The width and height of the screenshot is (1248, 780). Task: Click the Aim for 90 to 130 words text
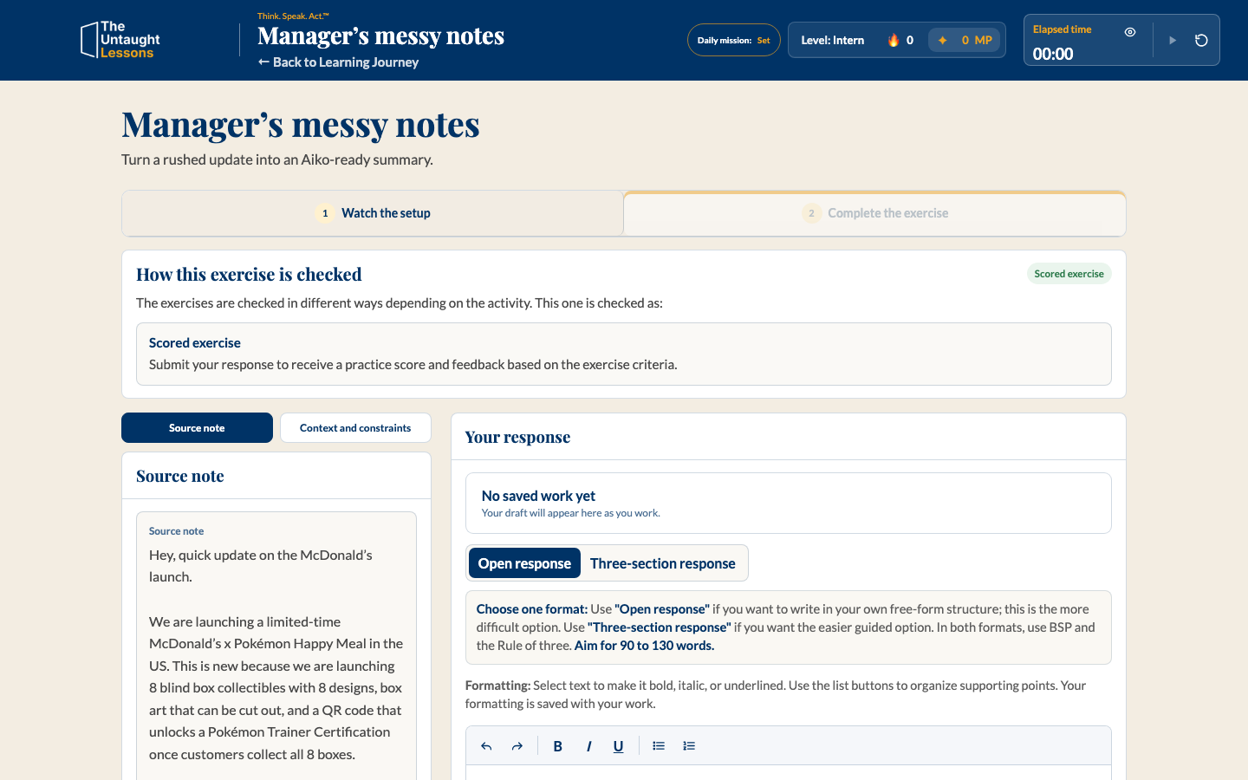click(644, 646)
